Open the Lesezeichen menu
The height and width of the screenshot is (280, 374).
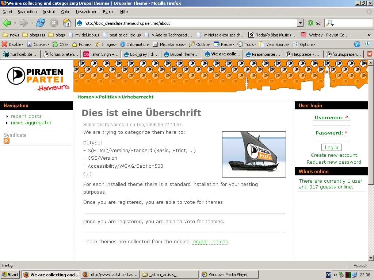pyautogui.click(x=86, y=12)
